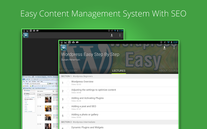Tap the Udemy app icon on the back screen

26,35
